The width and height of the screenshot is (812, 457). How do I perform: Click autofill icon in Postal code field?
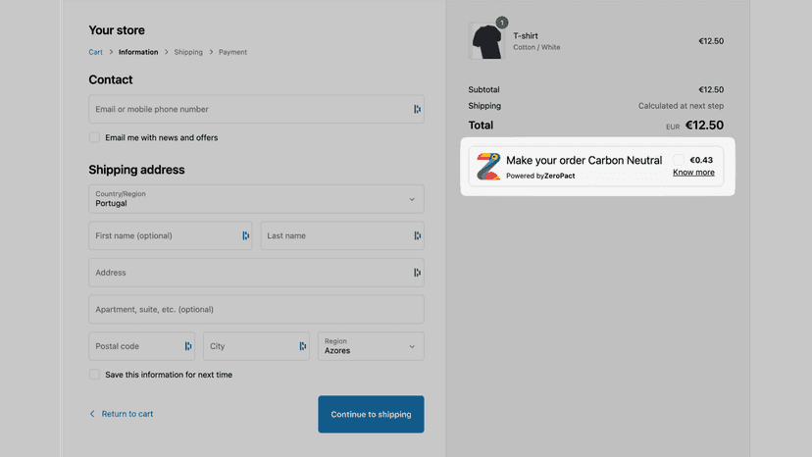(188, 346)
